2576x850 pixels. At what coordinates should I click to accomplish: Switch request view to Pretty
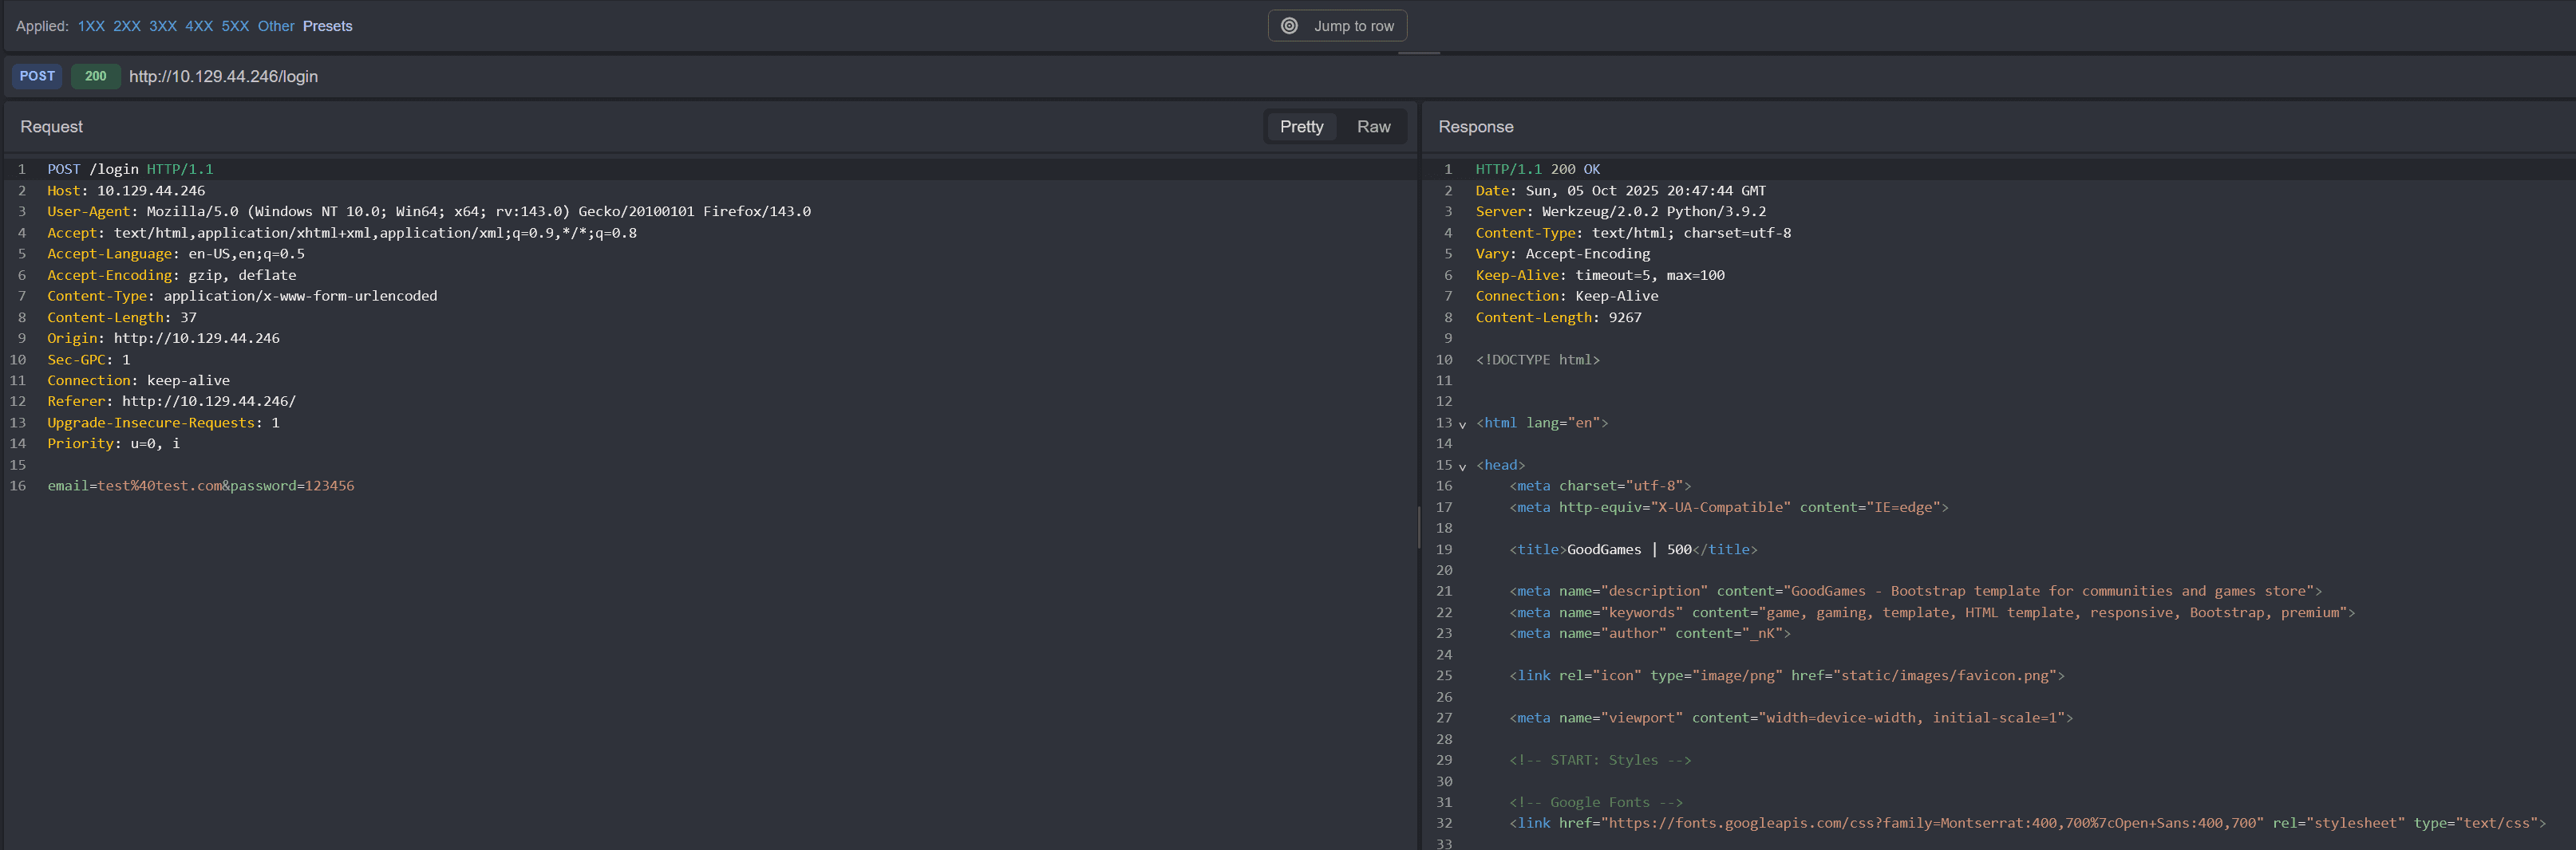(x=1301, y=127)
